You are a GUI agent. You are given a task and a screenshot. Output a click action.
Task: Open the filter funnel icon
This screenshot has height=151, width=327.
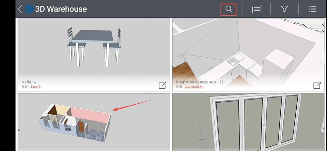pos(284,9)
